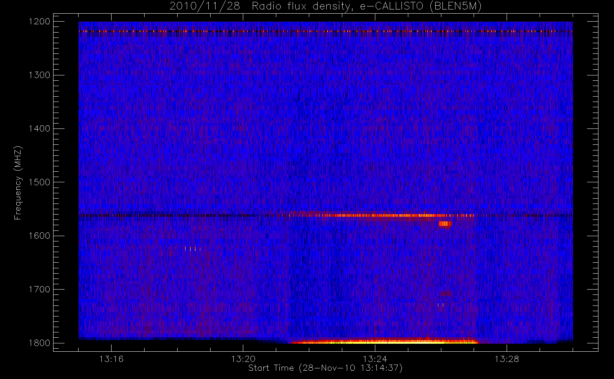
Task: Click the 13:28 time tick label
Action: pos(507,359)
